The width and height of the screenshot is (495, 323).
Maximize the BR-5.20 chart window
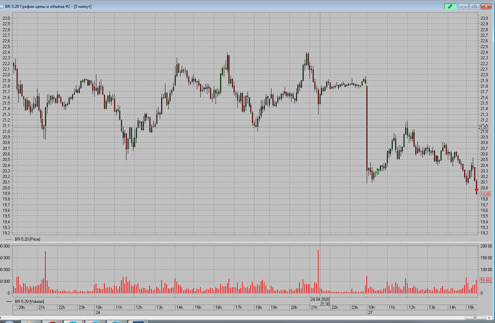point(475,6)
